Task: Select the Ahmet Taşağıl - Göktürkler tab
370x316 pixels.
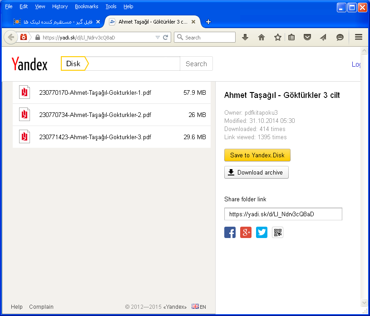Action: tap(153, 22)
